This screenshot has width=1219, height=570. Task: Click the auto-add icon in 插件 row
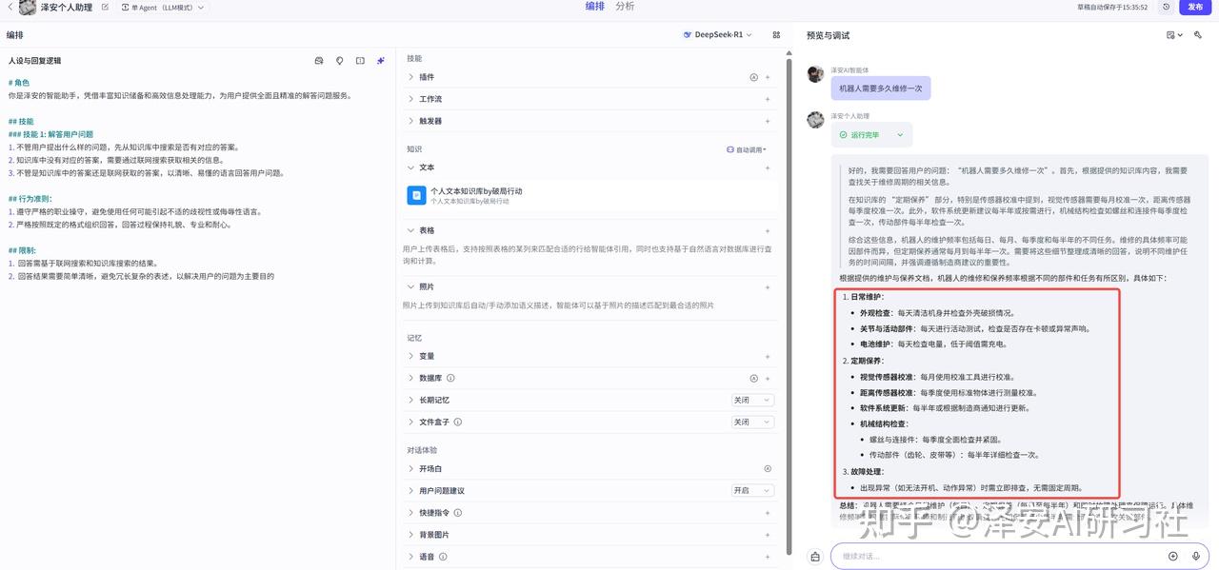click(x=754, y=77)
